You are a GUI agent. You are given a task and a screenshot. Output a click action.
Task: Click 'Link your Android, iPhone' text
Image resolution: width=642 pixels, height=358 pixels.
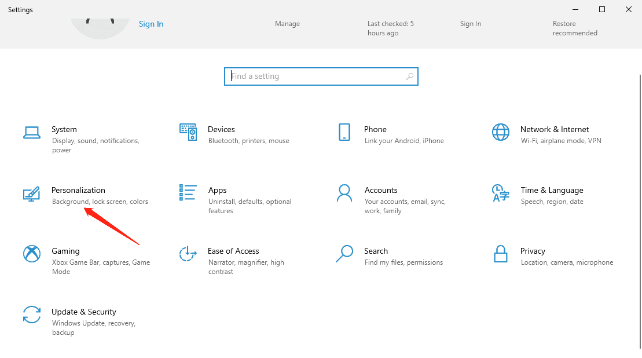coord(404,141)
